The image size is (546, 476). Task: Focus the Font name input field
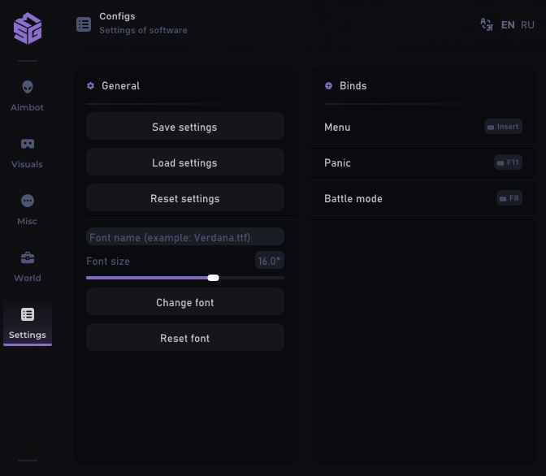point(185,237)
